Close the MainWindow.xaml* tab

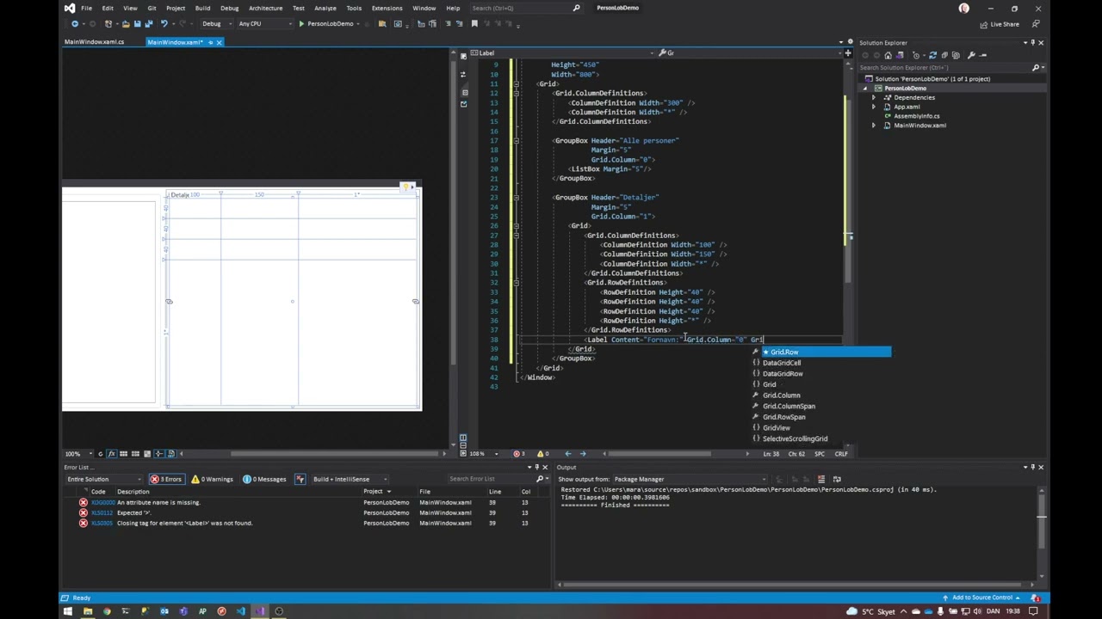coord(219,42)
